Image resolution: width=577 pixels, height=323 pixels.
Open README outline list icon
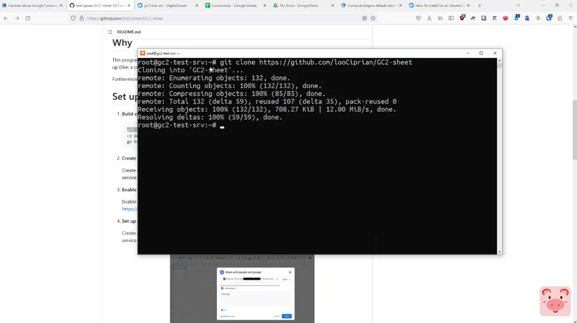tap(110, 32)
